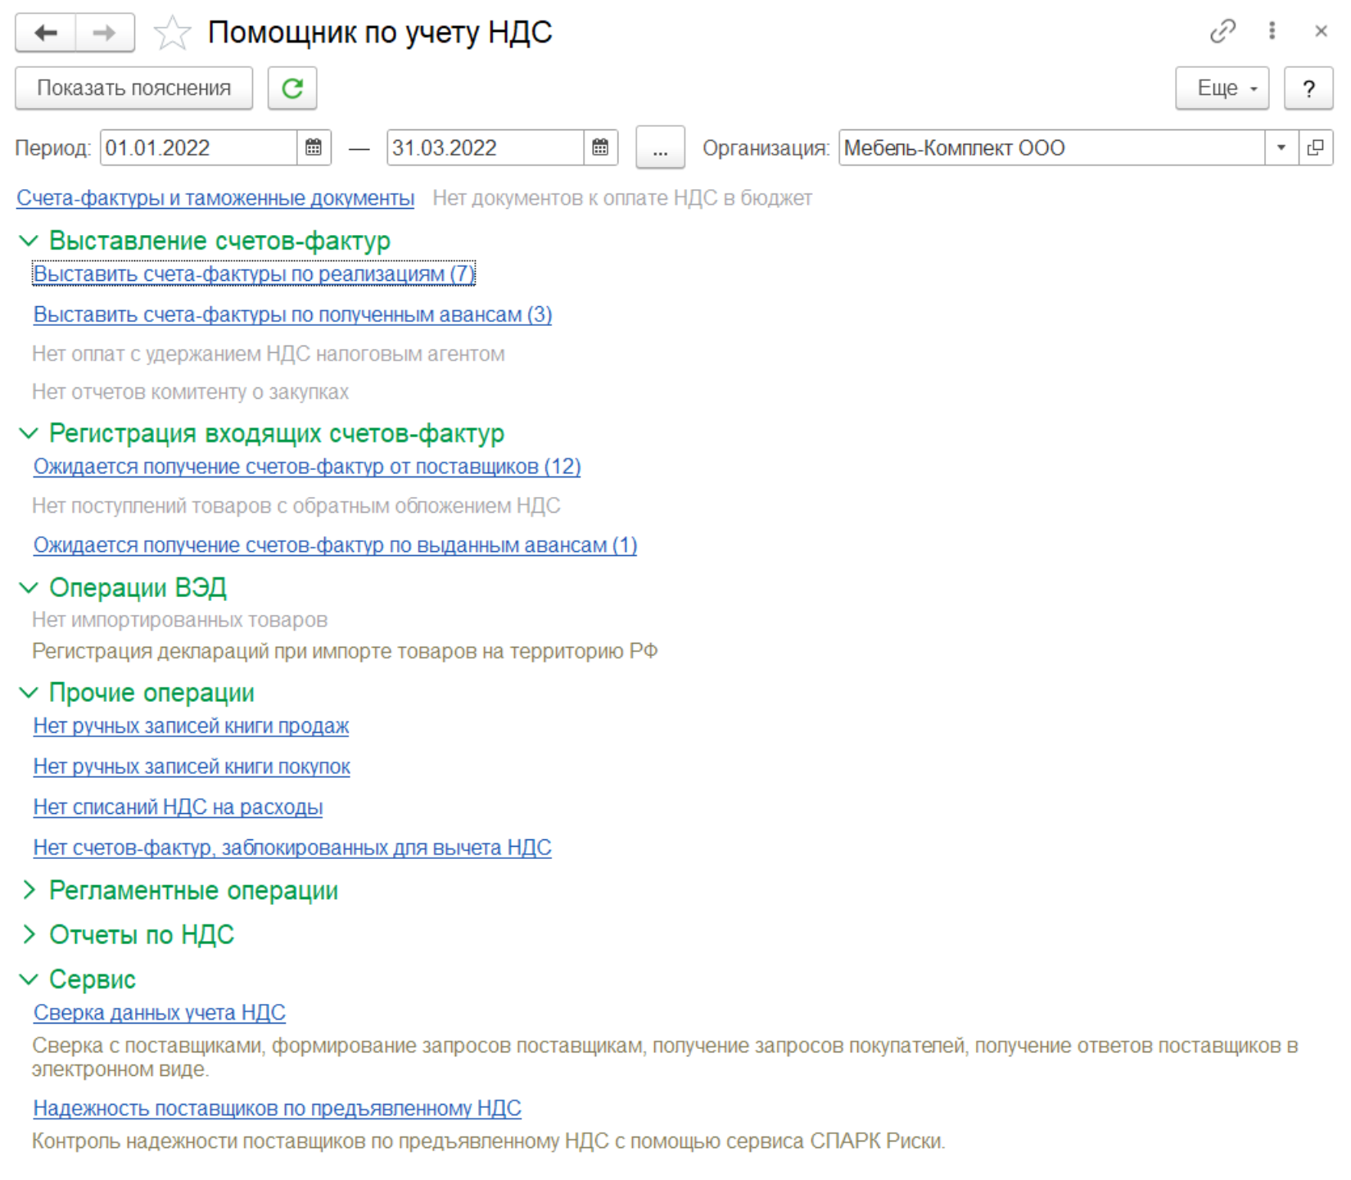This screenshot has height=1180, width=1351.
Task: Add page to favorites with star icon
Action: pyautogui.click(x=172, y=34)
